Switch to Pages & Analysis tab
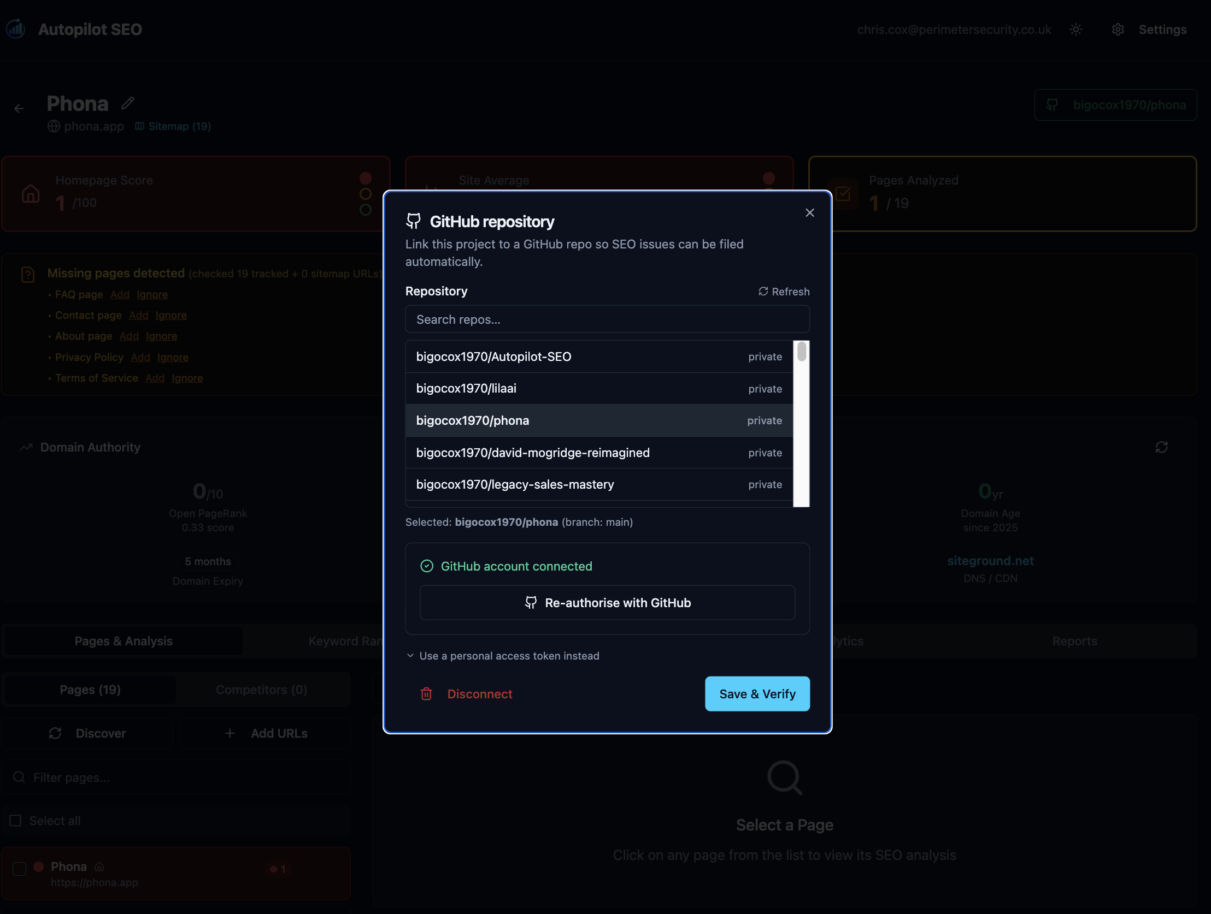 123,641
